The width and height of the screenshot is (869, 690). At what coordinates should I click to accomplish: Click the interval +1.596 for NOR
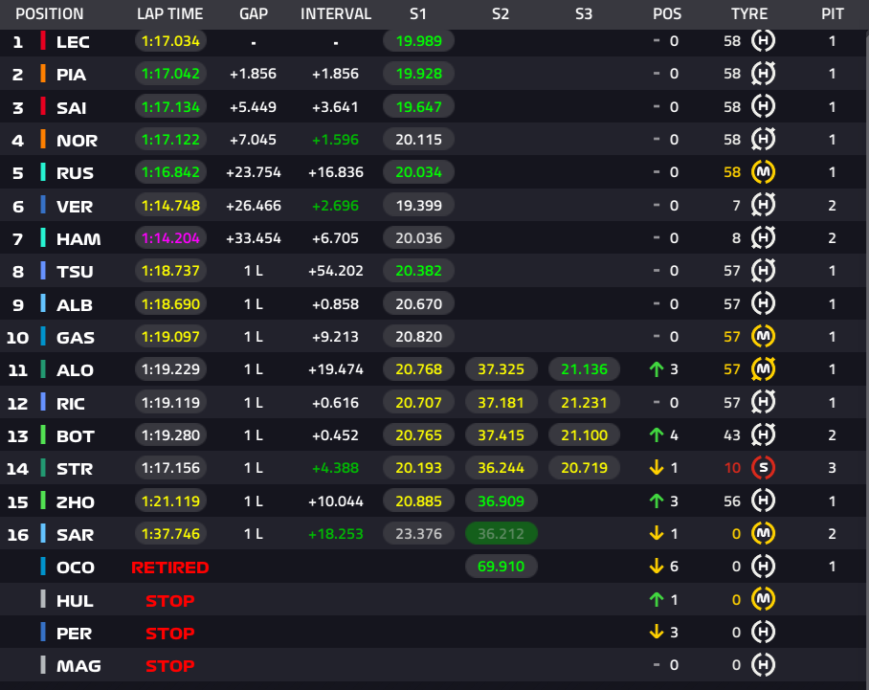point(336,140)
